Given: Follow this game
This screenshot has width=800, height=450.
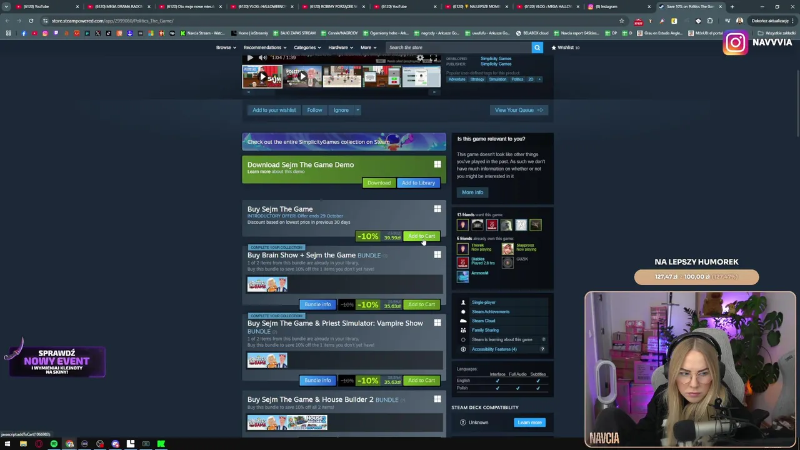Looking at the screenshot, I should coord(314,110).
